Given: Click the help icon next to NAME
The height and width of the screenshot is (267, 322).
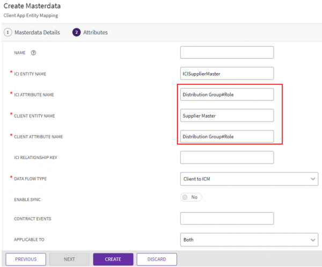Looking at the screenshot, I should [34, 53].
